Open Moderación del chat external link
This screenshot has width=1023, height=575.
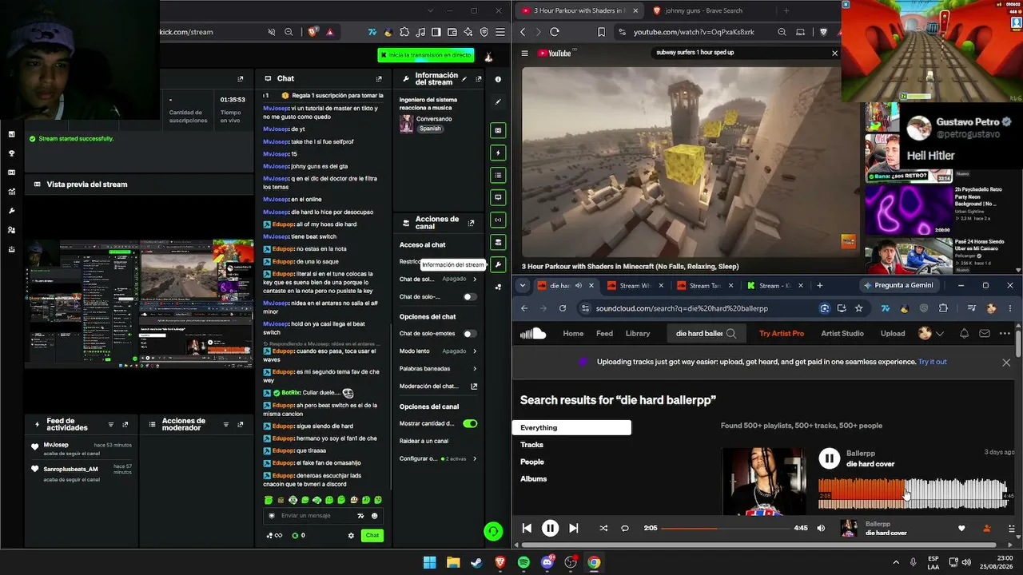tap(474, 387)
